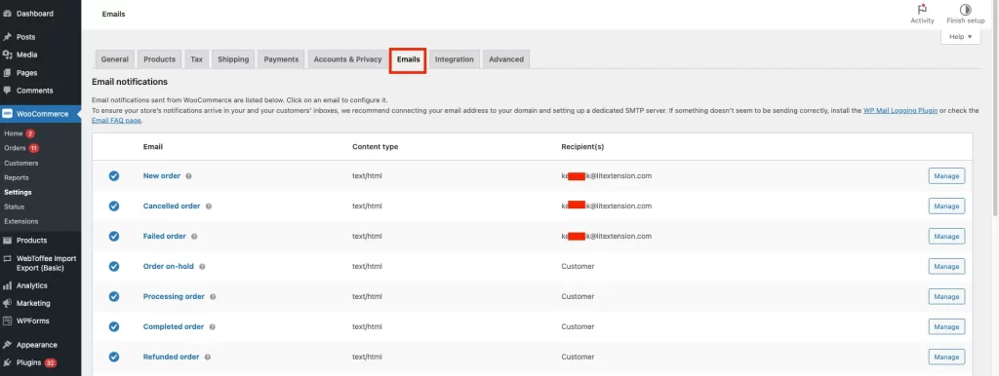Screen dimensions: 999x376
Task: Open WooCommerce menu in sidebar
Action: pyautogui.click(x=40, y=114)
